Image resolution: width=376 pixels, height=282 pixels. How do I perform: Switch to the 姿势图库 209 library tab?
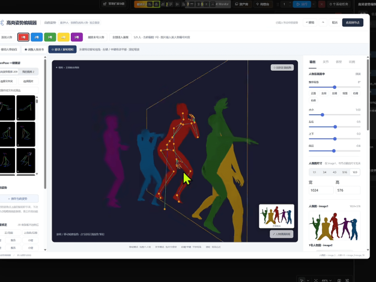(9, 71)
